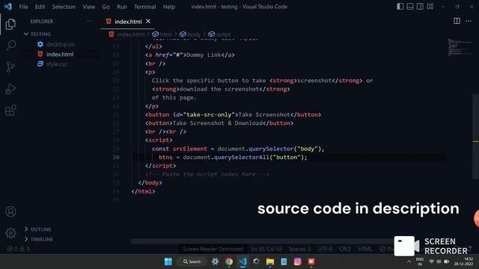Open the Edit menu
479x269 pixels.
coord(40,7)
